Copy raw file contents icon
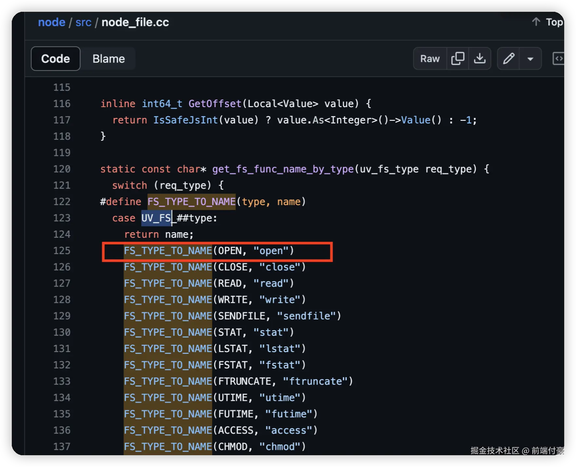Screen dimensions: 576x467 click(x=457, y=59)
